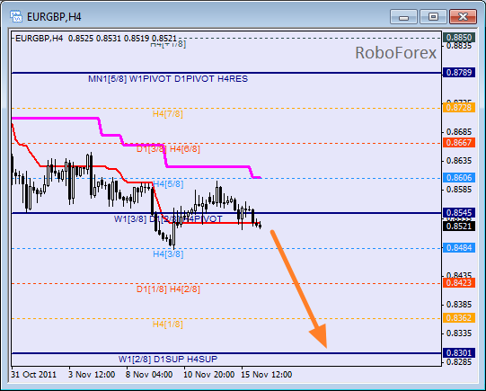Click the RoboForex watermark text
Screen dimensions: 486x391
(396, 53)
